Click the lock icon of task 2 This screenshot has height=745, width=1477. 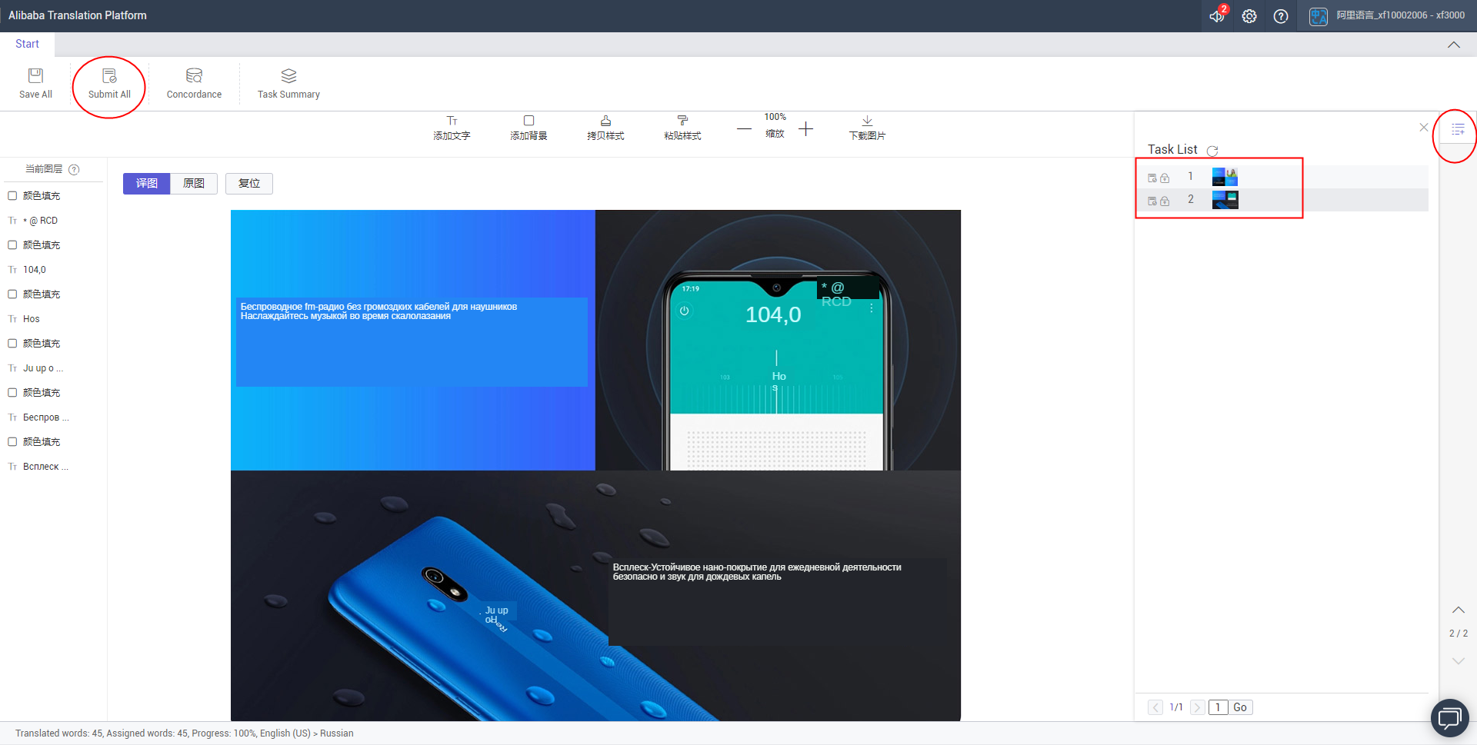[1165, 201]
